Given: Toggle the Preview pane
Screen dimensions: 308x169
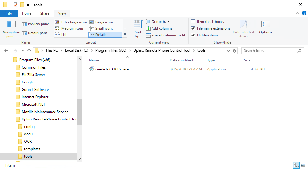Looking at the screenshot, I should 35,24.
